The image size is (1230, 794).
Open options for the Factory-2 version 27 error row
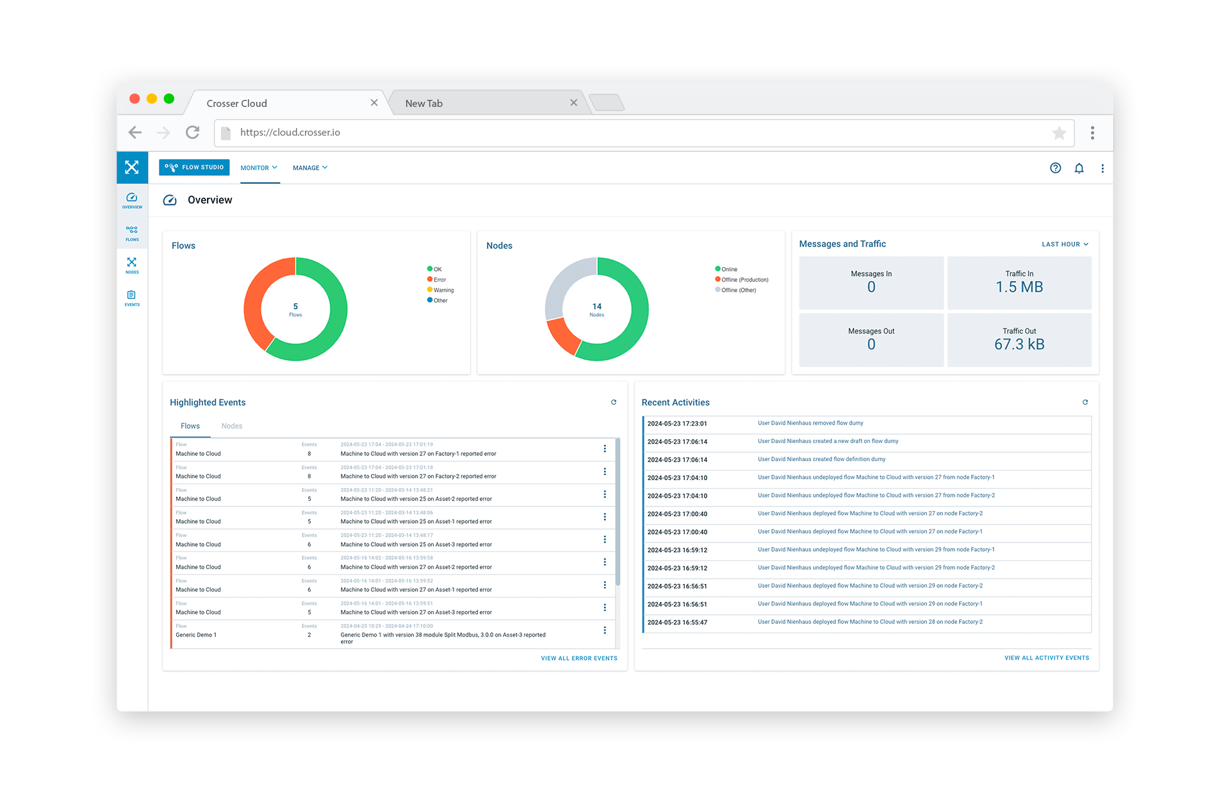tap(605, 471)
